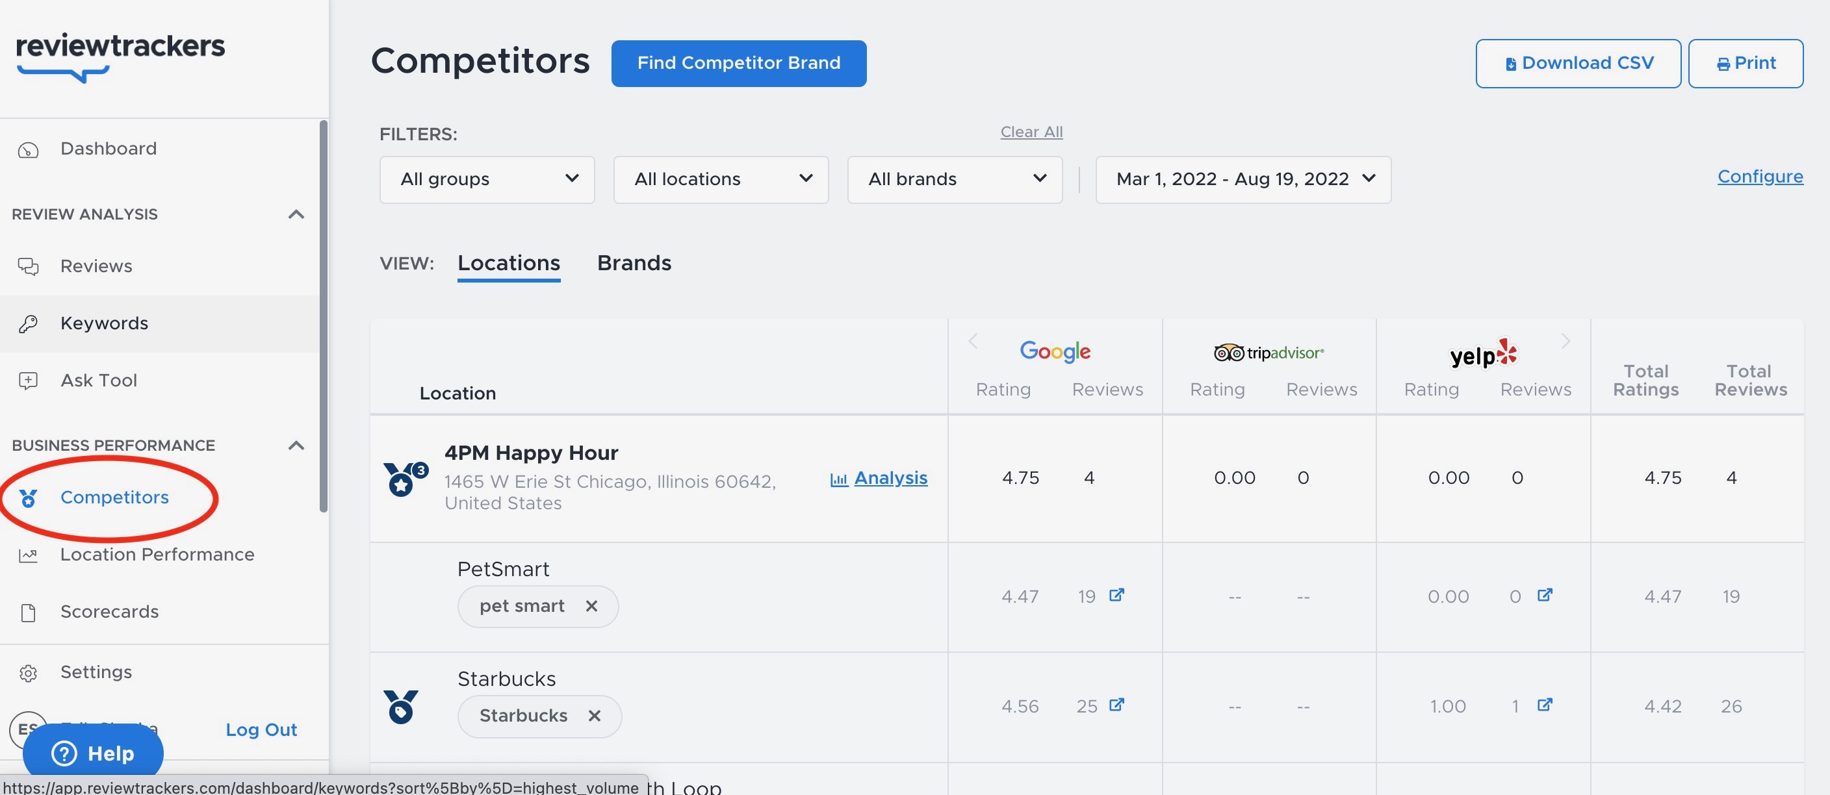1830x795 pixels.
Task: Click total rating 4.42 in Starbucks row
Action: pyautogui.click(x=1663, y=706)
